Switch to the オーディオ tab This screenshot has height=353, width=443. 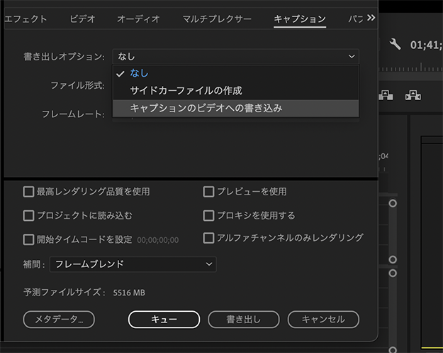click(138, 19)
